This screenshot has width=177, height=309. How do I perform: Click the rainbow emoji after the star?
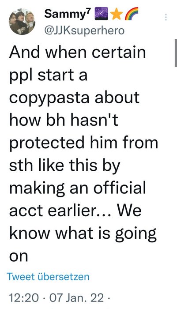[132, 14]
